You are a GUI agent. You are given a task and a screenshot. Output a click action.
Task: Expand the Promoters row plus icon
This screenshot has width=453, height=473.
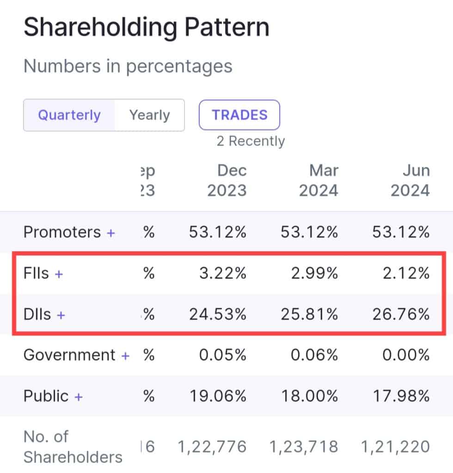tap(110, 233)
